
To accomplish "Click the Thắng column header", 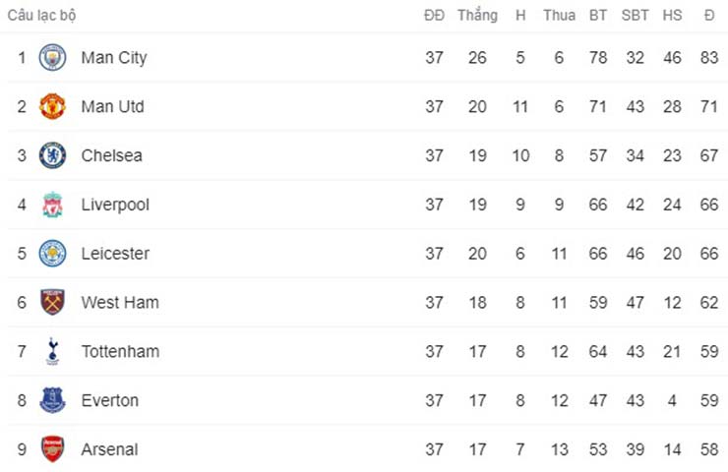I will 477,15.
